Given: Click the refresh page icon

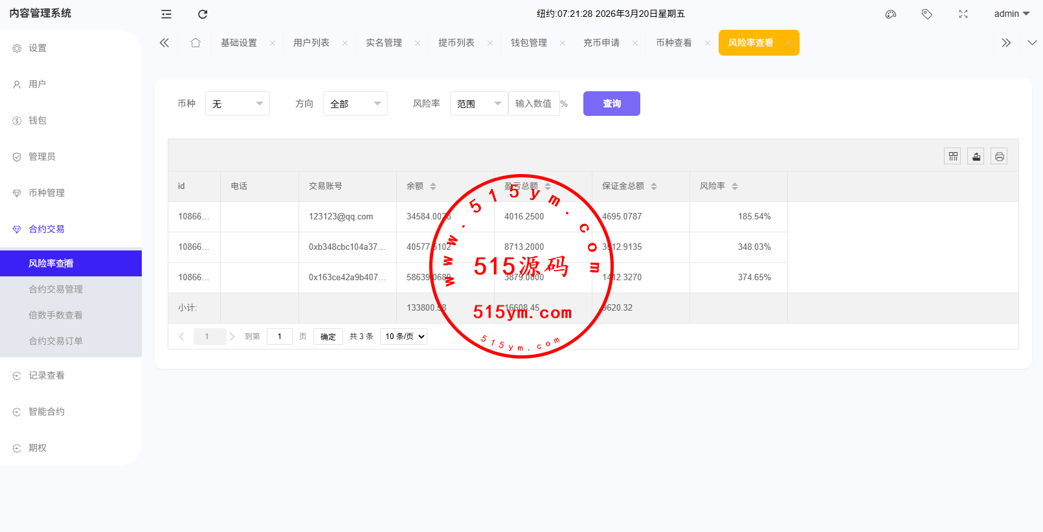Looking at the screenshot, I should click(203, 14).
